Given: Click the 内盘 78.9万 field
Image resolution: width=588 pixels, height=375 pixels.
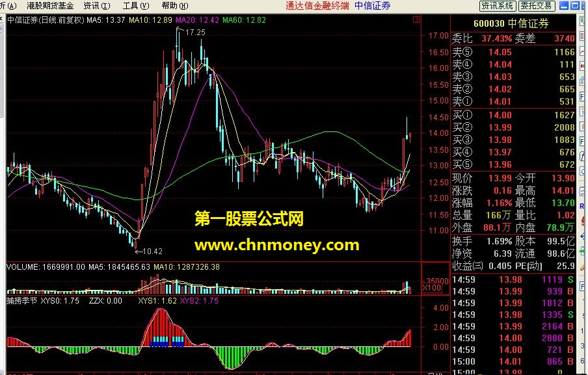Looking at the screenshot, I should [x=545, y=227].
